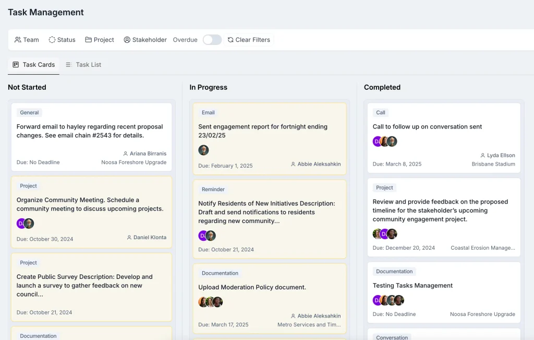
Task: Click avatar on the engagement report card
Action: coord(203,150)
